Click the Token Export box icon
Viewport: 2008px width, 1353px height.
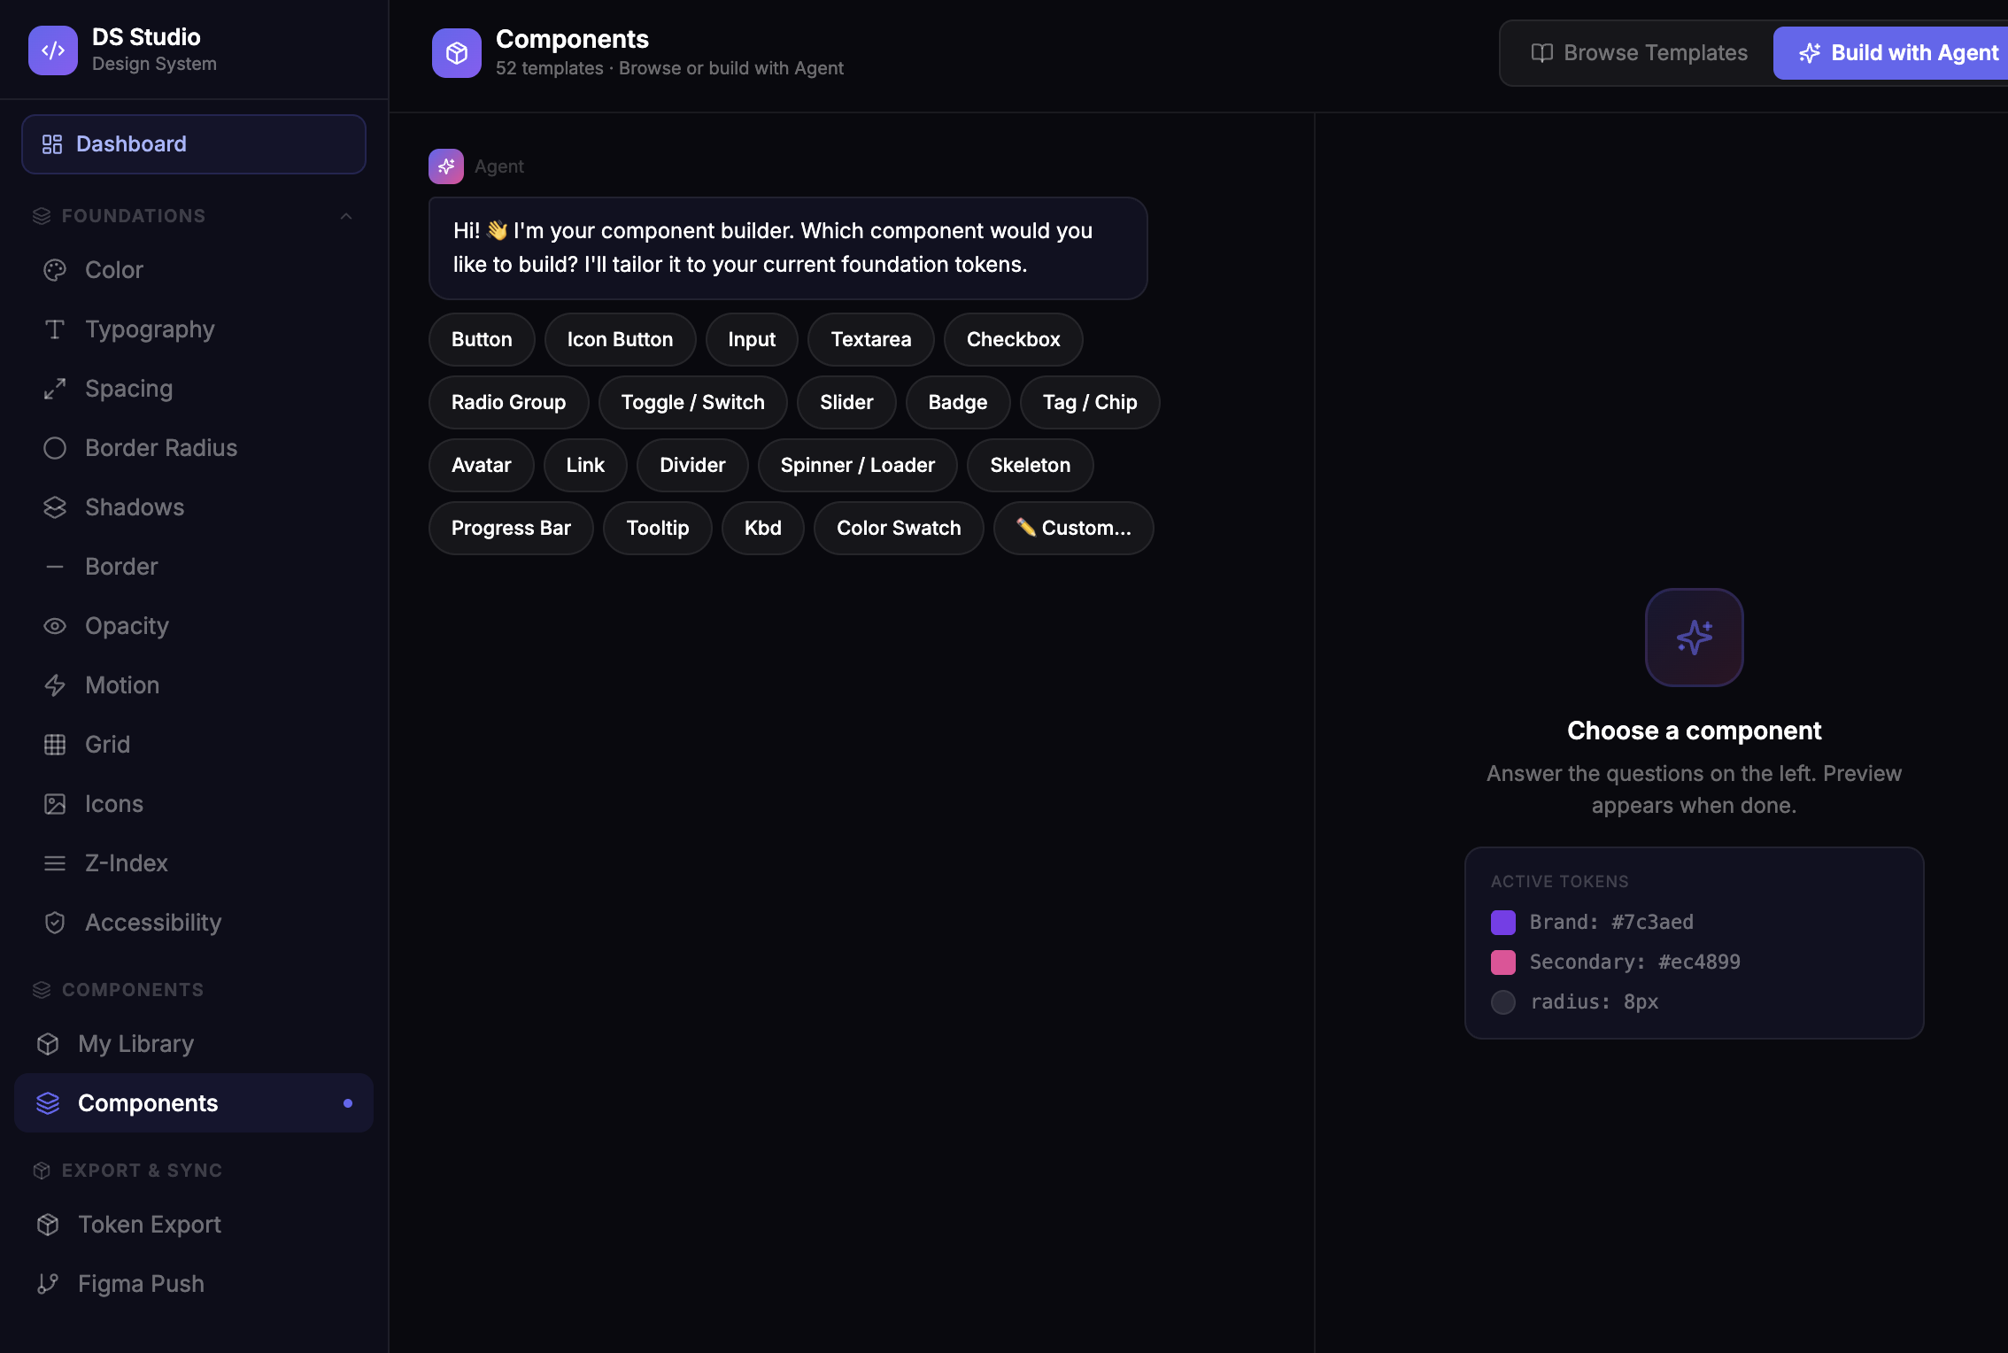(x=48, y=1225)
